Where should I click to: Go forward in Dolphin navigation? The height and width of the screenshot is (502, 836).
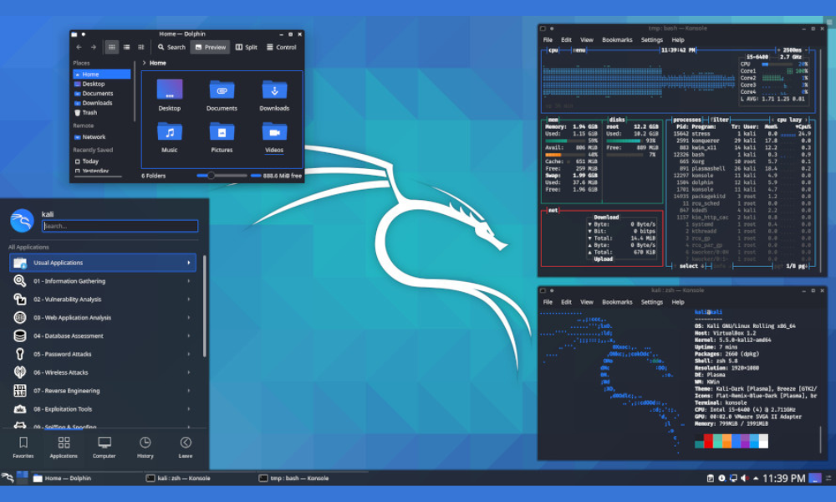point(94,48)
